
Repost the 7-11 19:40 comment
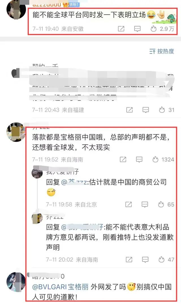pos(121,29)
